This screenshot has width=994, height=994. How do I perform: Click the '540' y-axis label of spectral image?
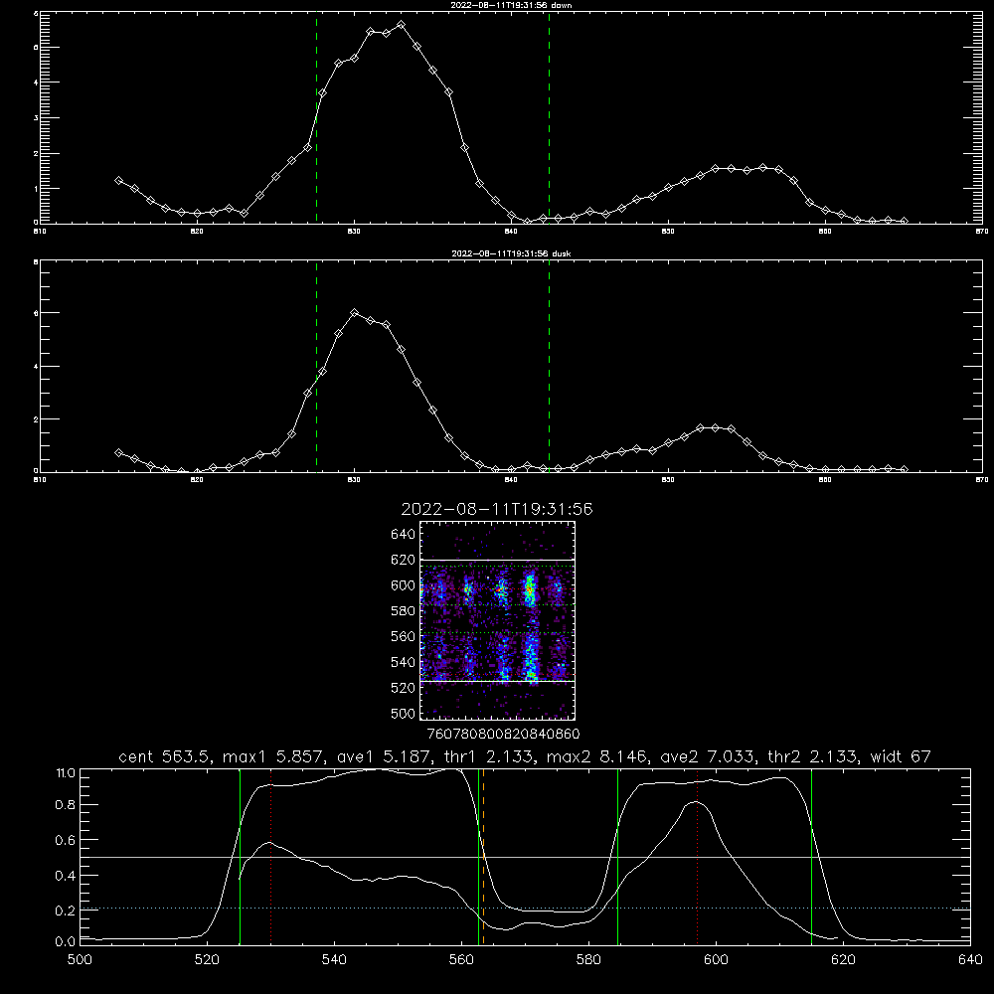pyautogui.click(x=403, y=662)
